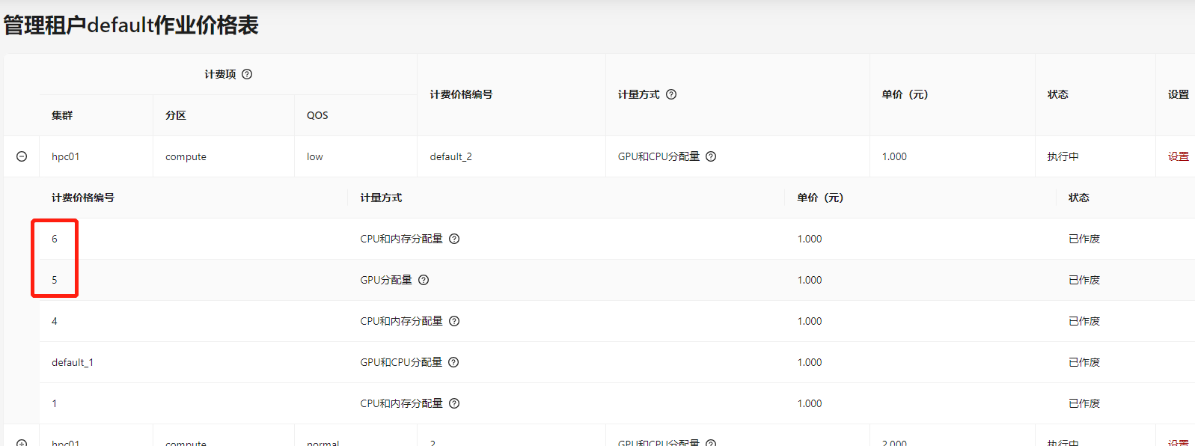Click the QOS column header

tap(317, 115)
